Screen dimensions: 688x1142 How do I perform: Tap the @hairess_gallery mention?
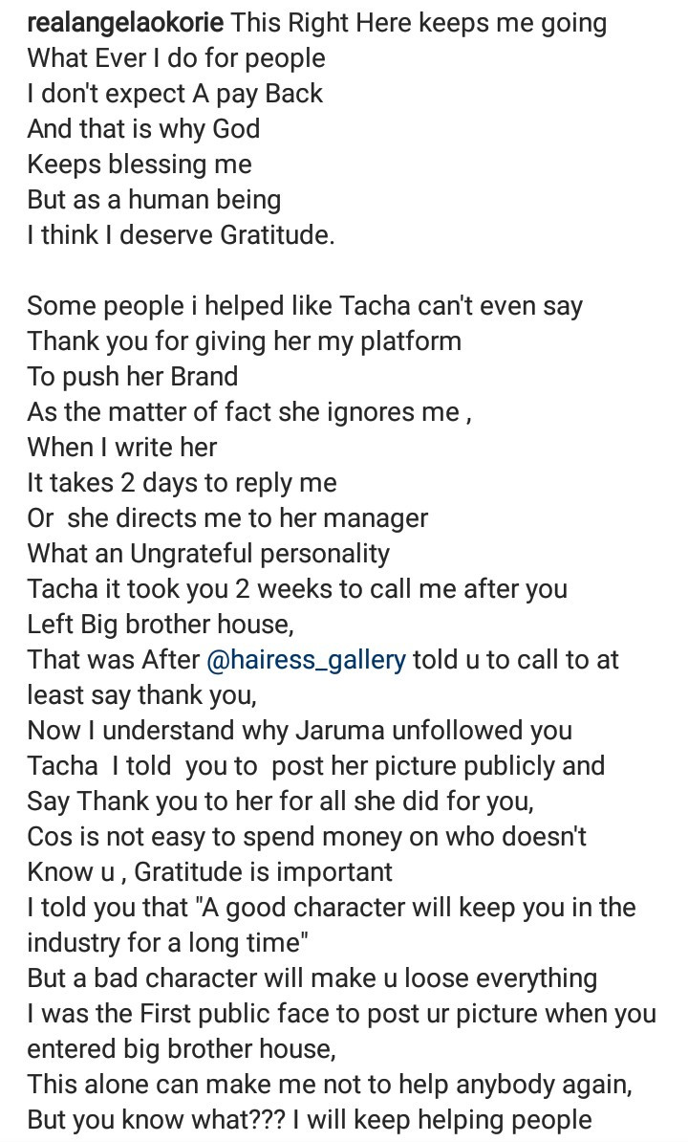click(306, 660)
